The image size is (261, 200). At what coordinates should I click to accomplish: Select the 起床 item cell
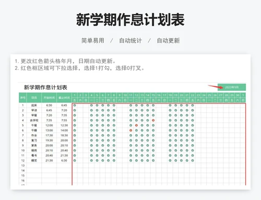(34, 105)
